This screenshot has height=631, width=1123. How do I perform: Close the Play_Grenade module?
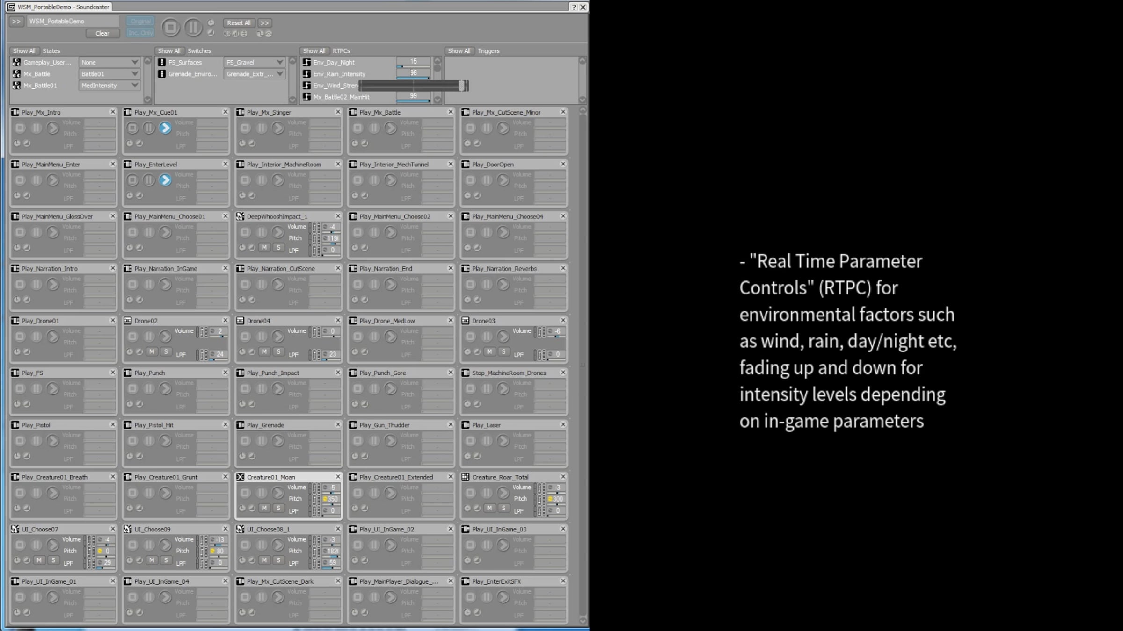coord(338,425)
